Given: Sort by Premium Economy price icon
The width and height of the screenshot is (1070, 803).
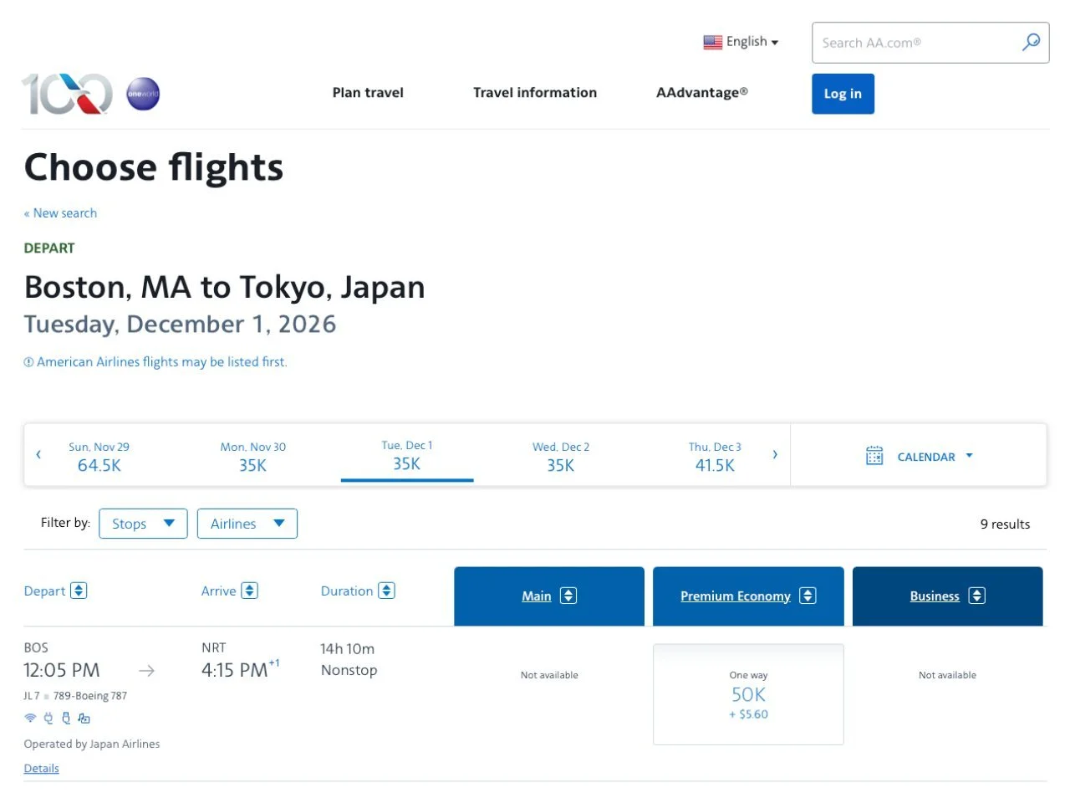Looking at the screenshot, I should [808, 596].
